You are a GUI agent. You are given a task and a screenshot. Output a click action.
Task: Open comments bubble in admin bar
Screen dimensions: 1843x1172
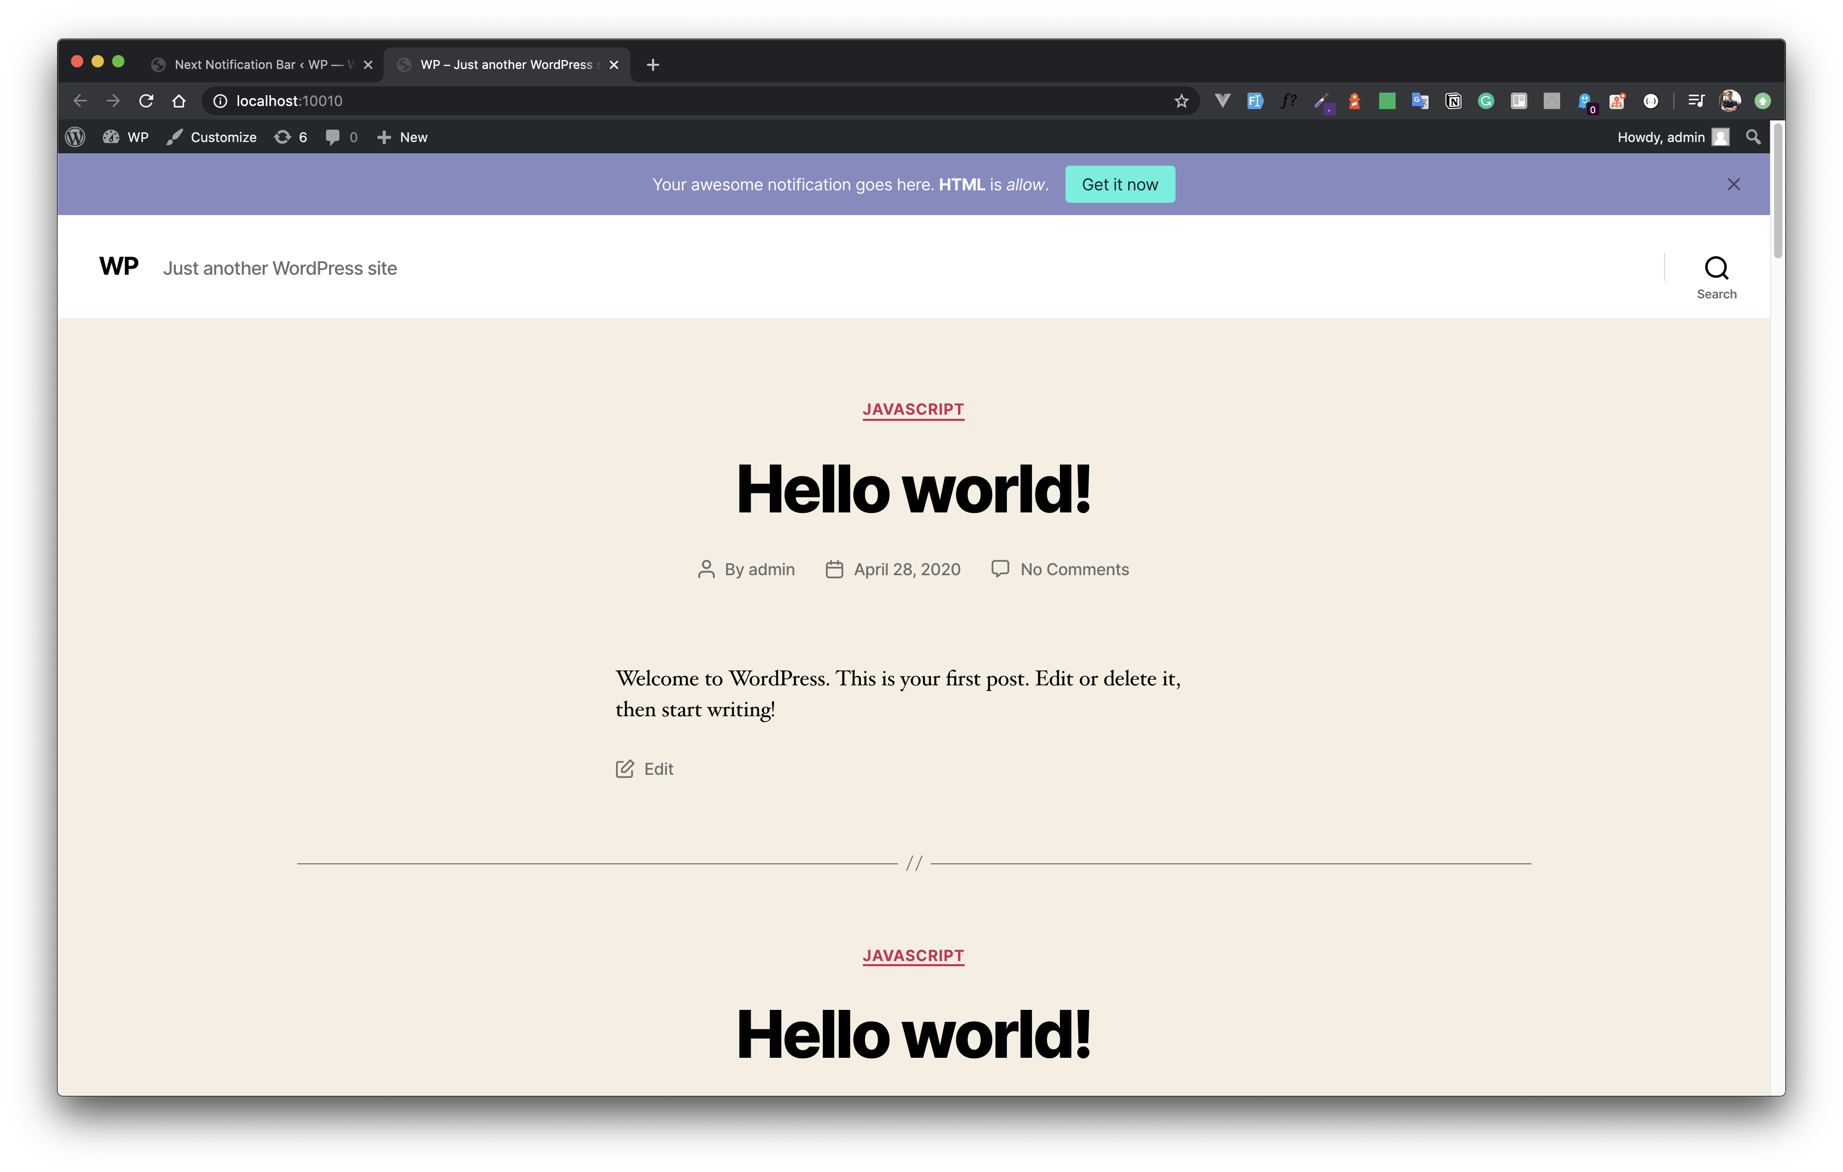(x=341, y=137)
